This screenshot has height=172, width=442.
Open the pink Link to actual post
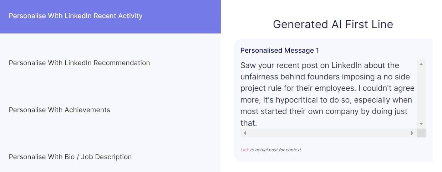coord(244,150)
